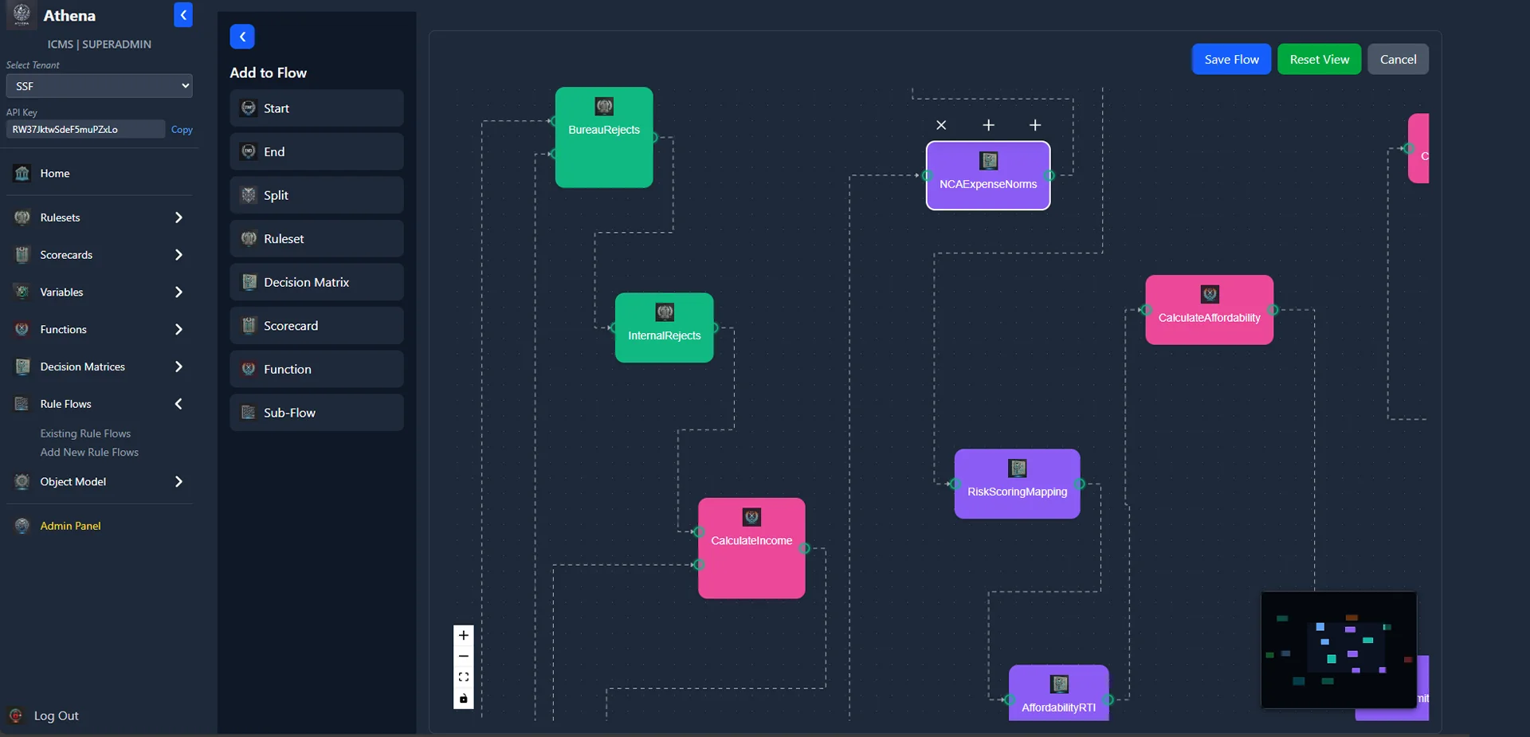Delete the NCAExpenseNorms node with X icon
Screen dimensions: 1530x737
tap(941, 125)
